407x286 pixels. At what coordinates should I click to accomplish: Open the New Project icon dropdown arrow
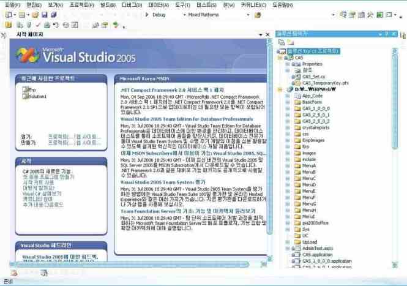[15, 15]
